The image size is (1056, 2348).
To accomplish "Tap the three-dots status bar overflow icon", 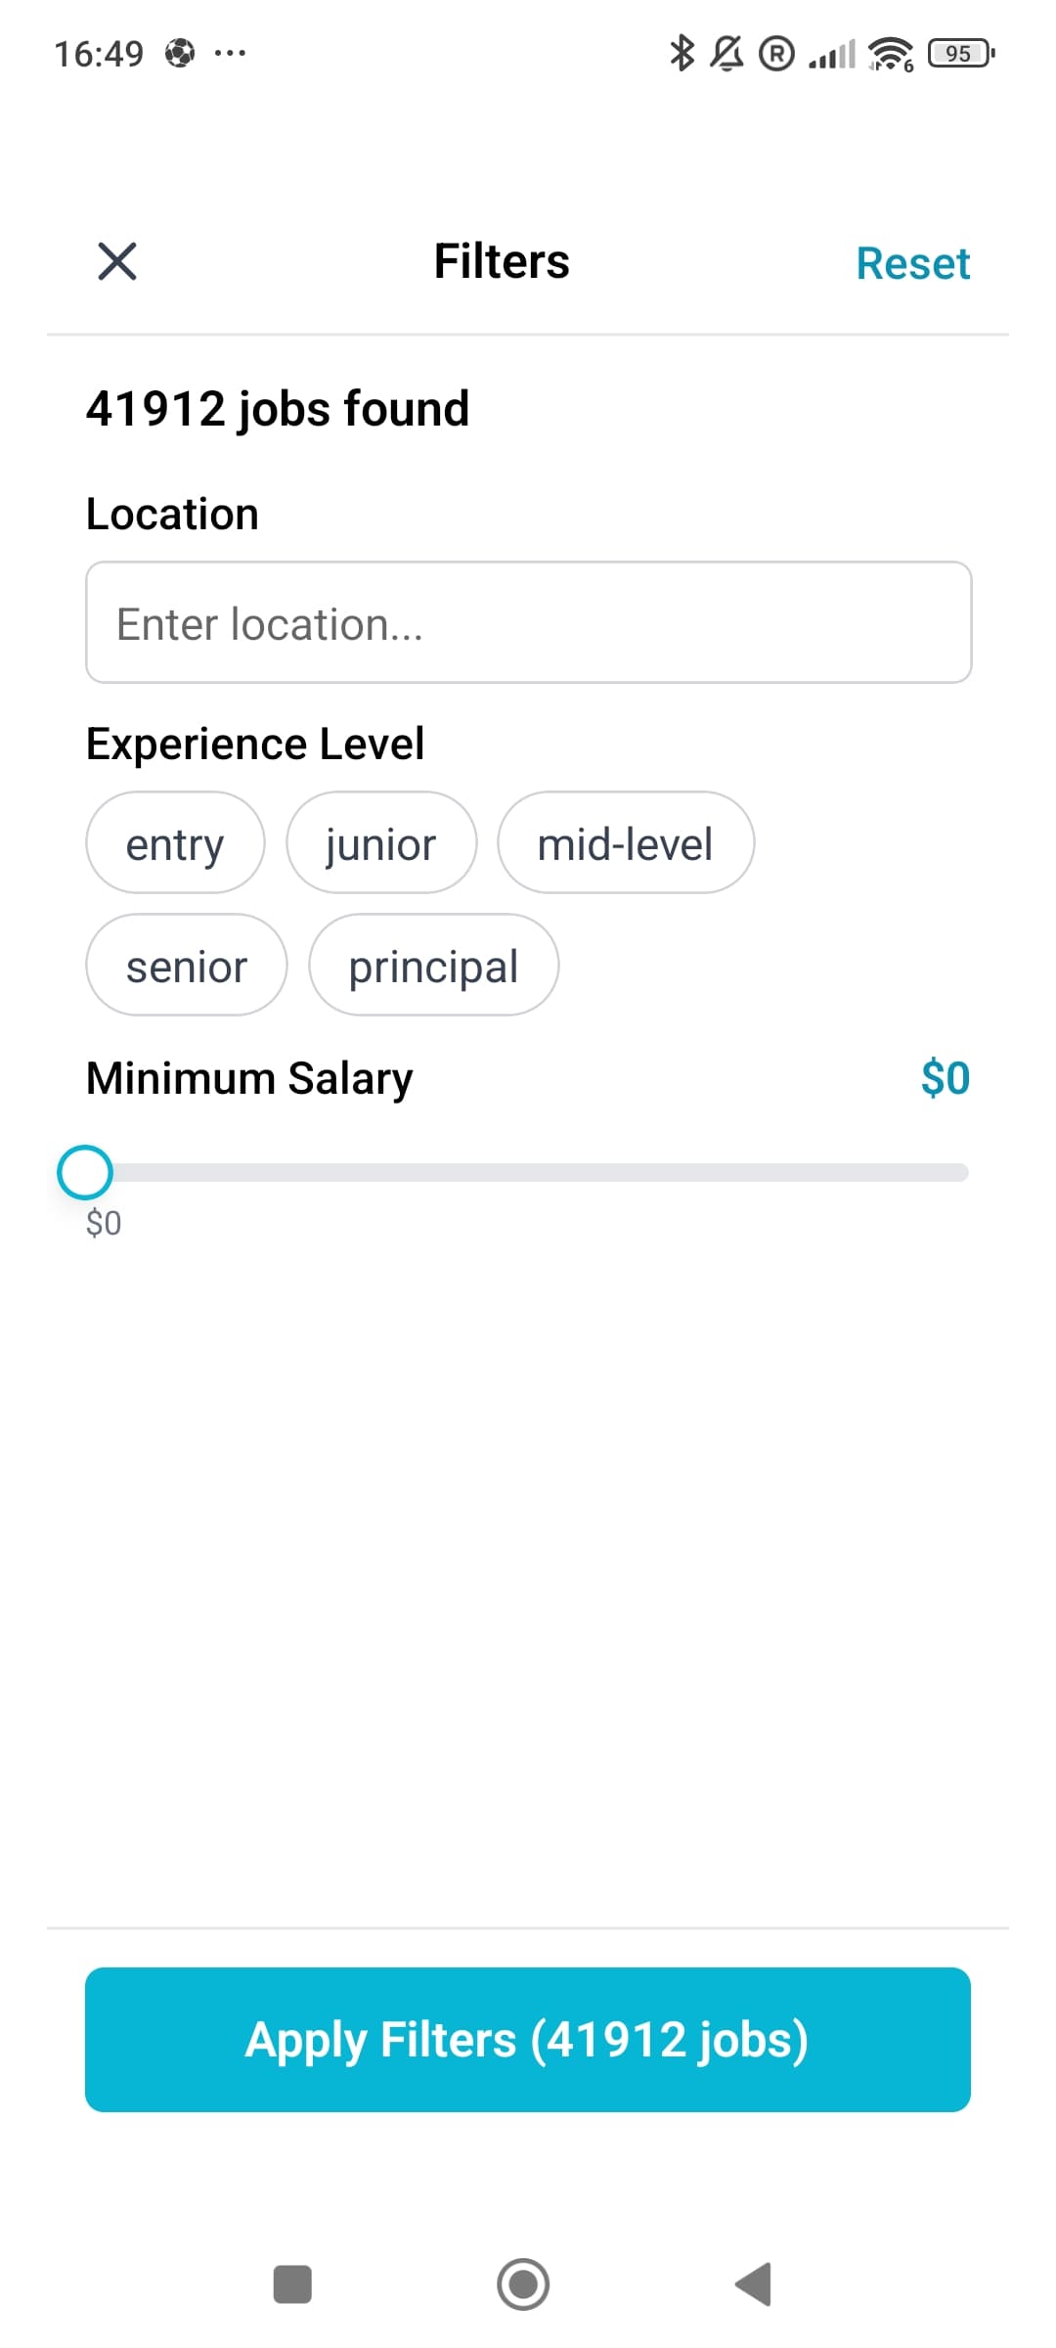I will point(230,53).
